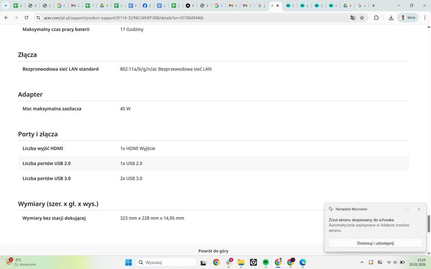
Task: Click the 1x HDMI Wyjście value
Action: tap(137, 148)
